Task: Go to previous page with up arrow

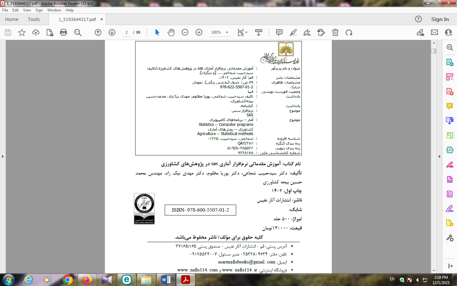Action: pyautogui.click(x=98, y=32)
